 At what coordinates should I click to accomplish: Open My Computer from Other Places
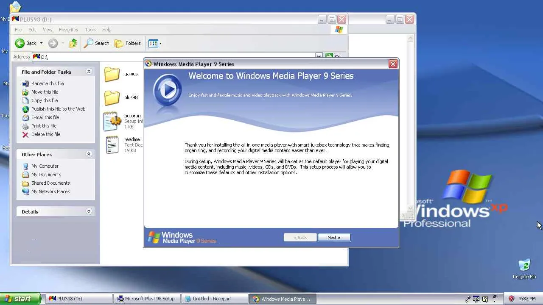click(x=45, y=166)
